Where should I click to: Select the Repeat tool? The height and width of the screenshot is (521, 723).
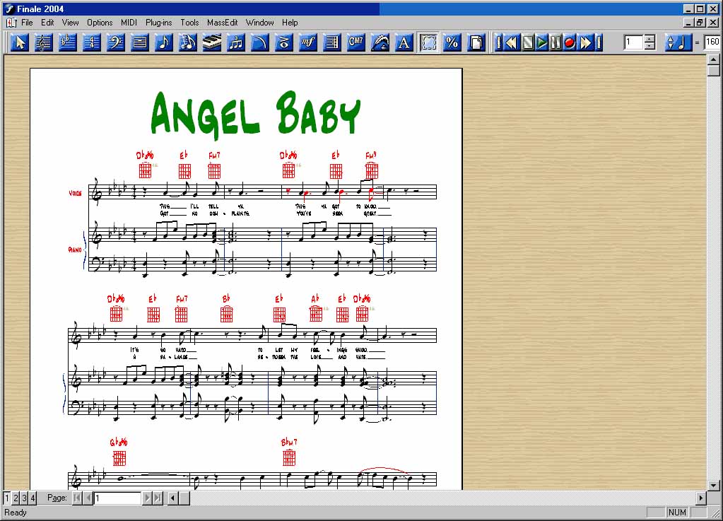coord(331,42)
